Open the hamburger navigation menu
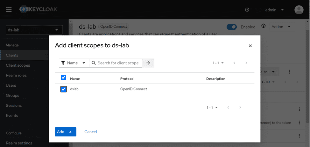The height and width of the screenshot is (147, 310). coord(9,10)
